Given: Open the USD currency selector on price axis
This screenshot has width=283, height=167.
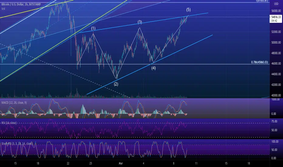Looking at the screenshot, I should (x=276, y=4).
